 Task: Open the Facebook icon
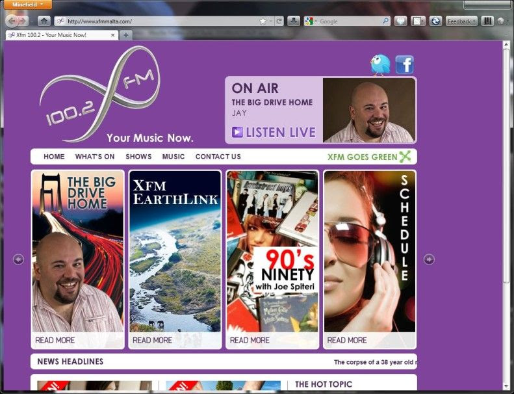[x=405, y=64]
